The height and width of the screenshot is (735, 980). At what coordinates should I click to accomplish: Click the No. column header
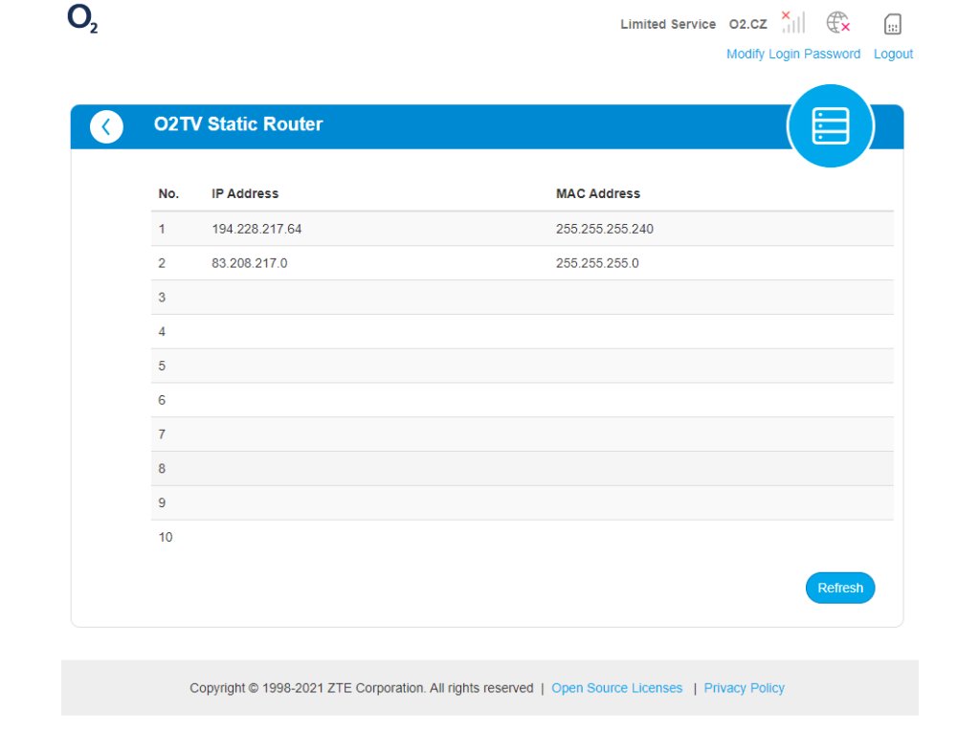coord(168,193)
